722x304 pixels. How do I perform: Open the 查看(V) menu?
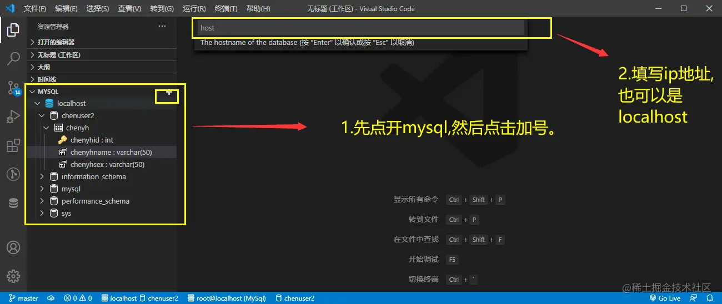pyautogui.click(x=129, y=9)
